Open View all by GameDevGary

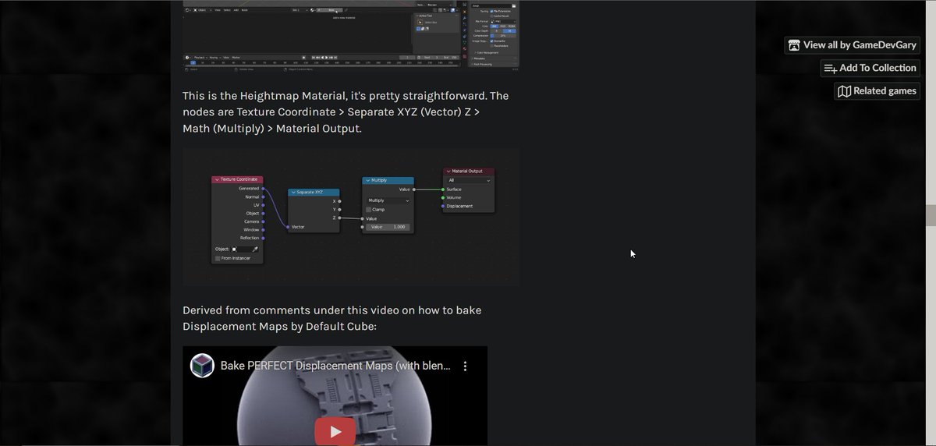tap(853, 45)
